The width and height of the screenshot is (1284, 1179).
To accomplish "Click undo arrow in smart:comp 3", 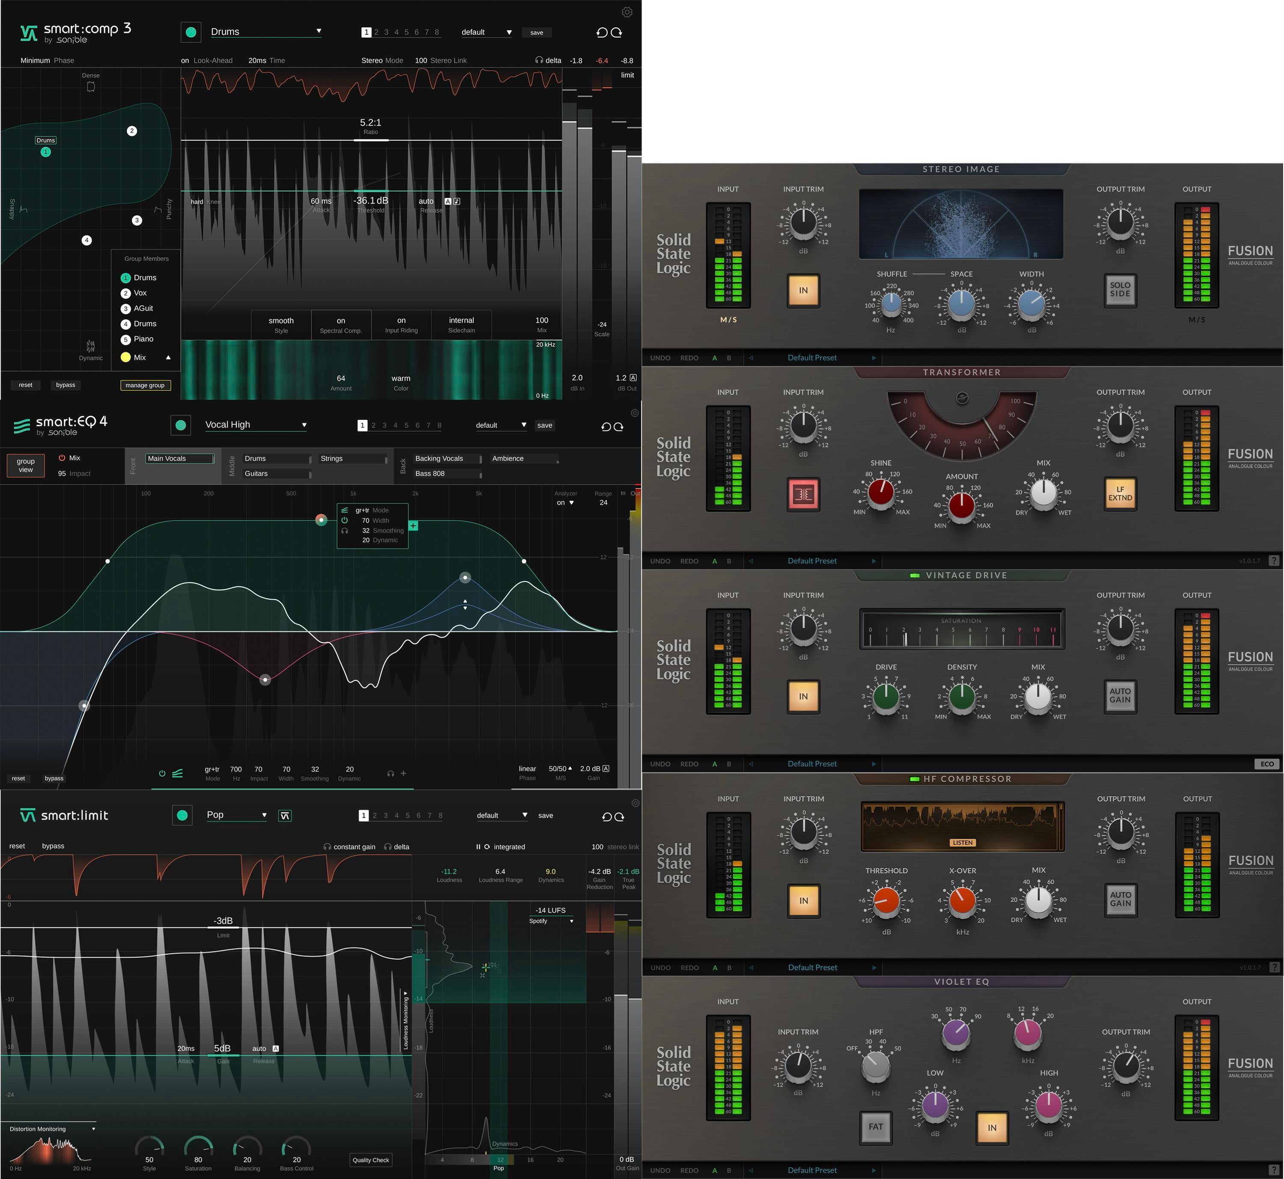I will pyautogui.click(x=602, y=33).
